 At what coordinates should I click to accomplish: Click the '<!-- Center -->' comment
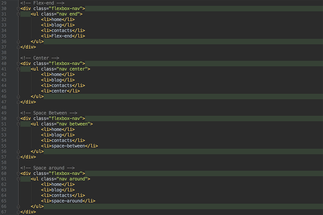tap(40, 58)
